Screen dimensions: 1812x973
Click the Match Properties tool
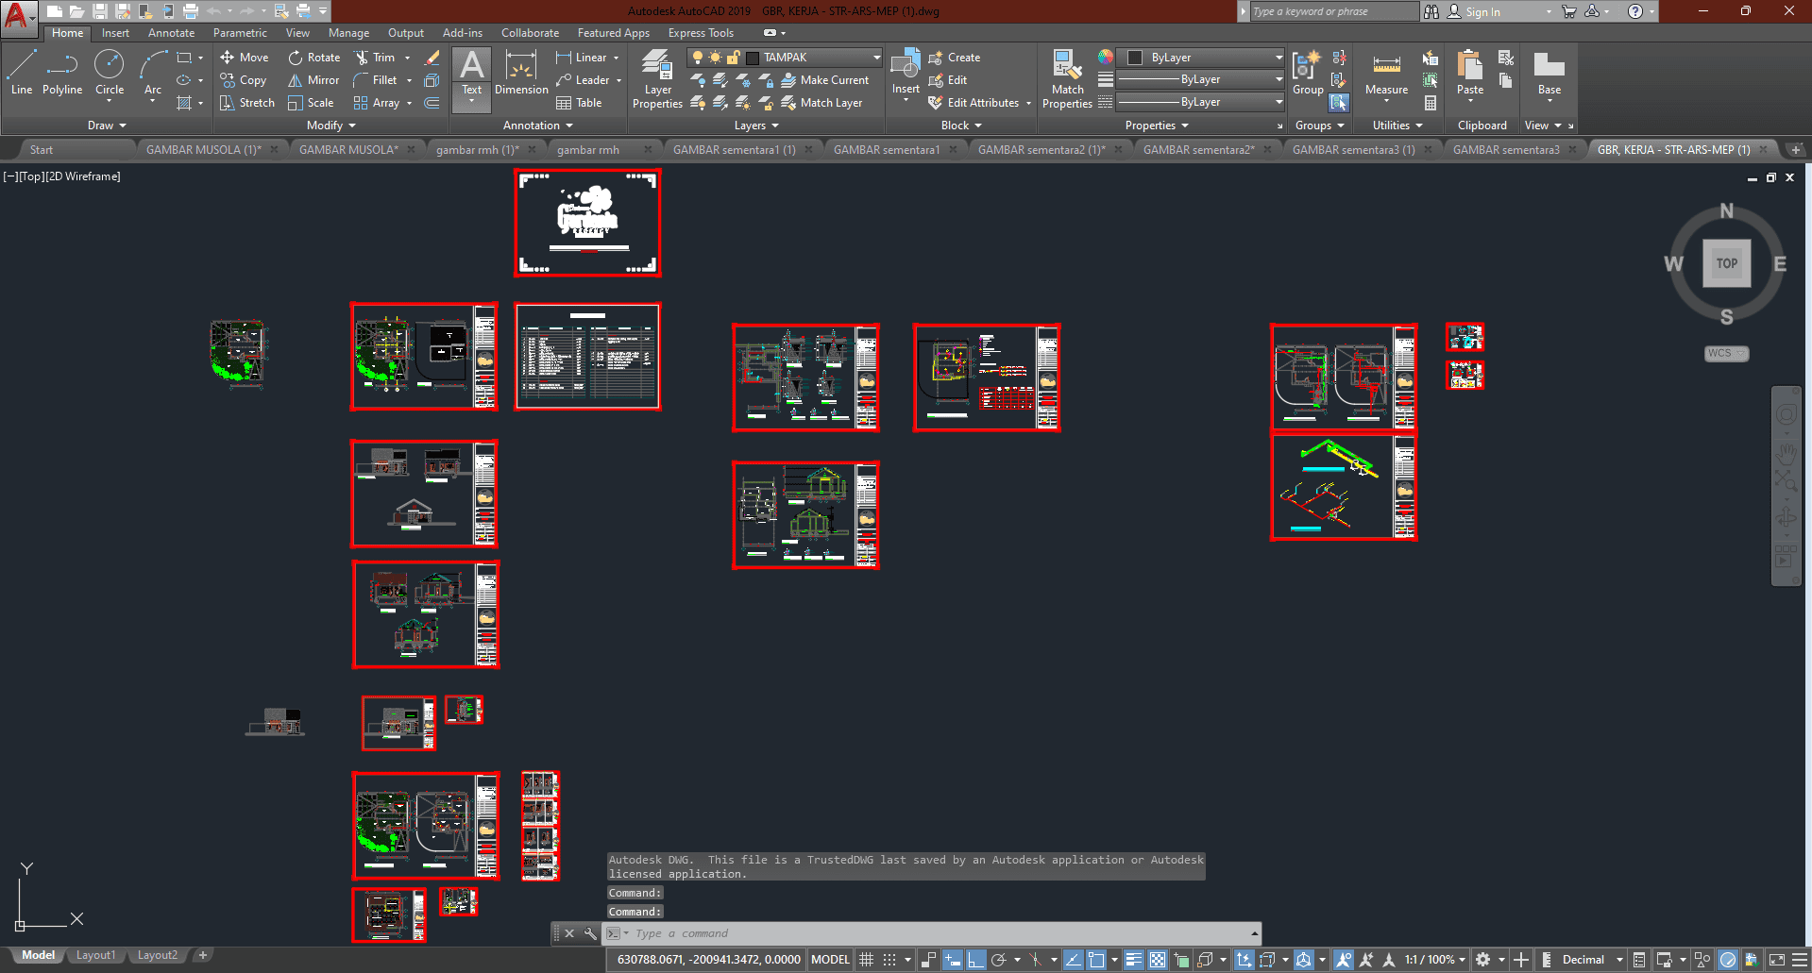(1067, 79)
